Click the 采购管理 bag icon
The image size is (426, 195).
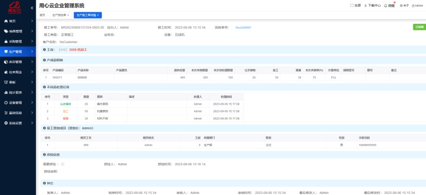[x=6, y=41]
